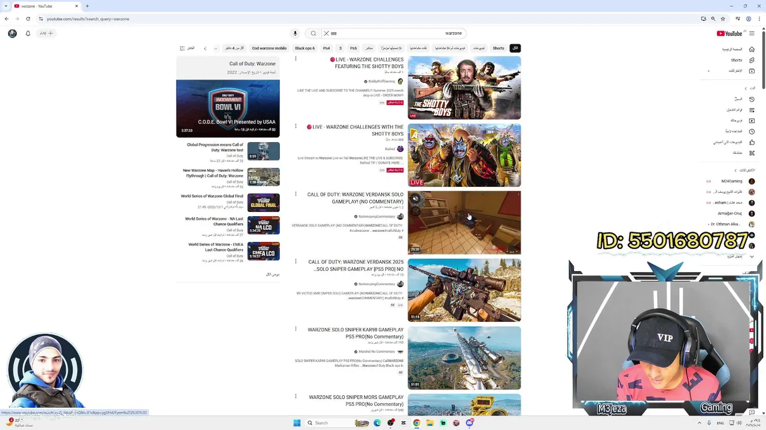The height and width of the screenshot is (430, 766).
Task: Open File Explorer from the taskbar
Action: coord(430,423)
